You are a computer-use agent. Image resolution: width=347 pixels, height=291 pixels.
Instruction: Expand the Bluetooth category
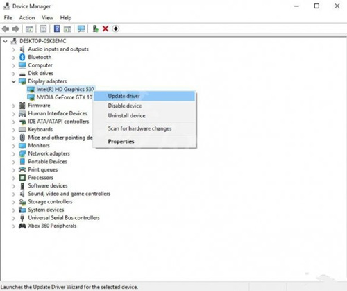(x=14, y=57)
